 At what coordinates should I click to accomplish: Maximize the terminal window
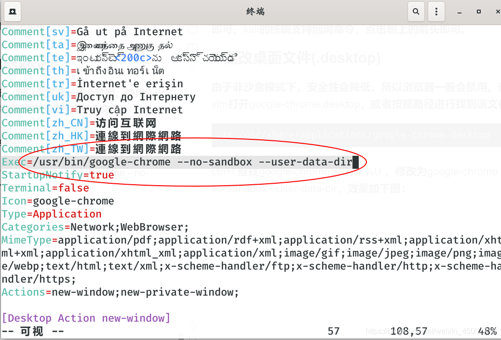pos(479,12)
